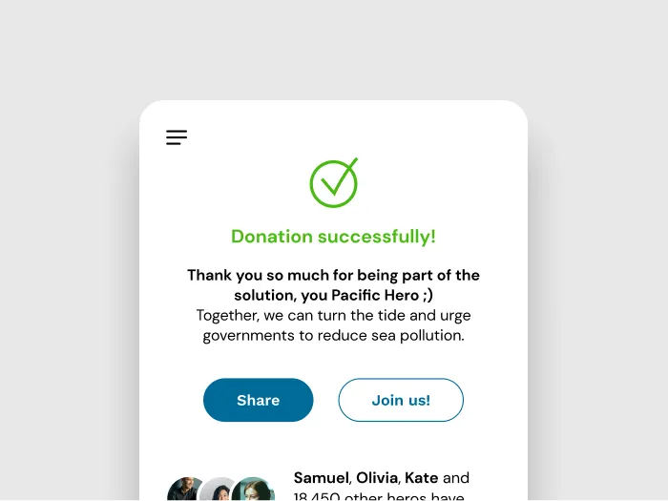Open the hamburger menu
The height and width of the screenshot is (501, 668).
[x=177, y=137]
